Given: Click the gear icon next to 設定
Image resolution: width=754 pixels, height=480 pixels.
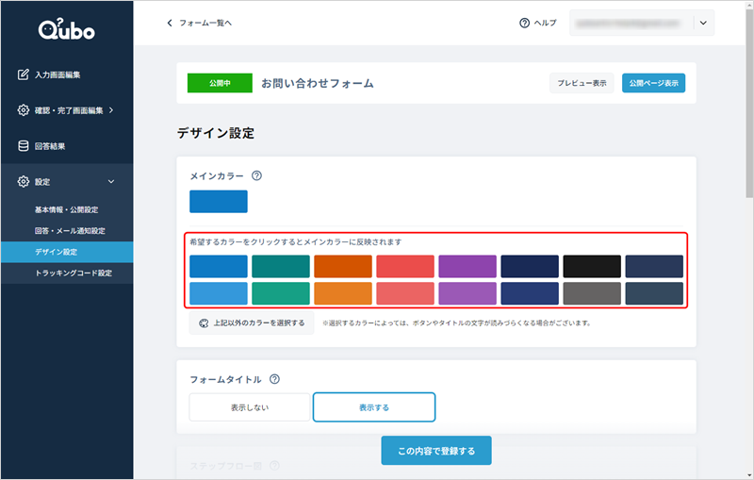Looking at the screenshot, I should tap(24, 182).
